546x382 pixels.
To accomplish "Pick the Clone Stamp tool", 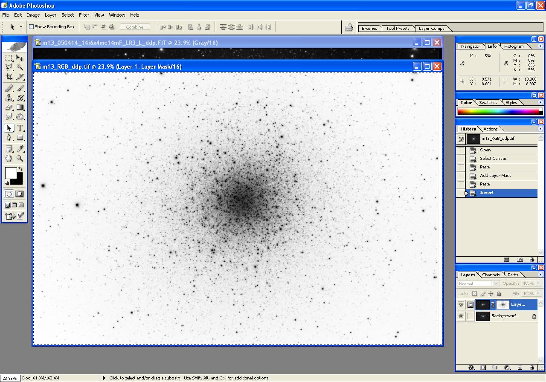I will [x=9, y=98].
